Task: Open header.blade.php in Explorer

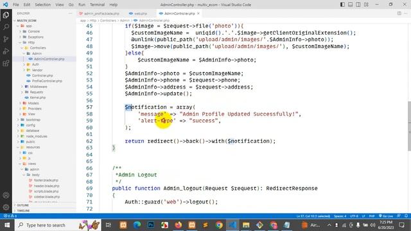Action: 44,185
